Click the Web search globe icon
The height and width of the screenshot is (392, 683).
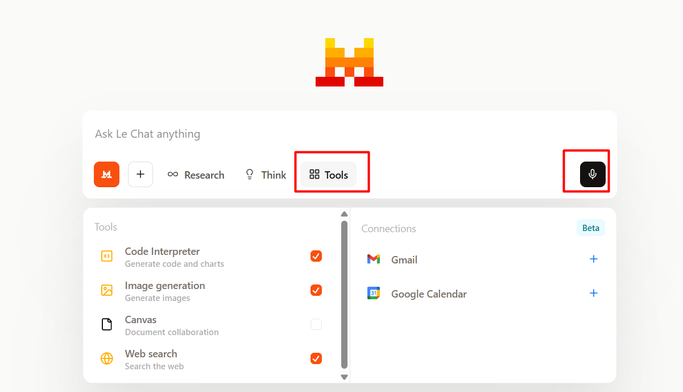click(106, 358)
